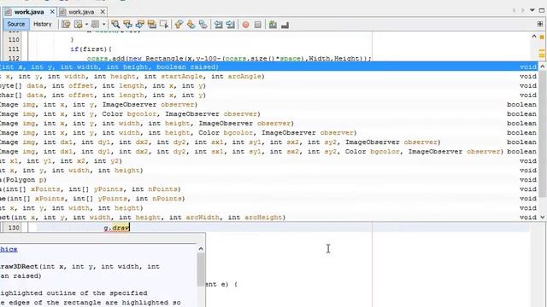Select completion 'char[] data, int offset'
Screen dimensions: 547x307
[x=268, y=95]
